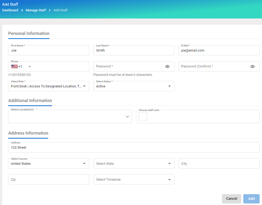Click the Additional Information section heading
This screenshot has width=262, height=205.
30,100
